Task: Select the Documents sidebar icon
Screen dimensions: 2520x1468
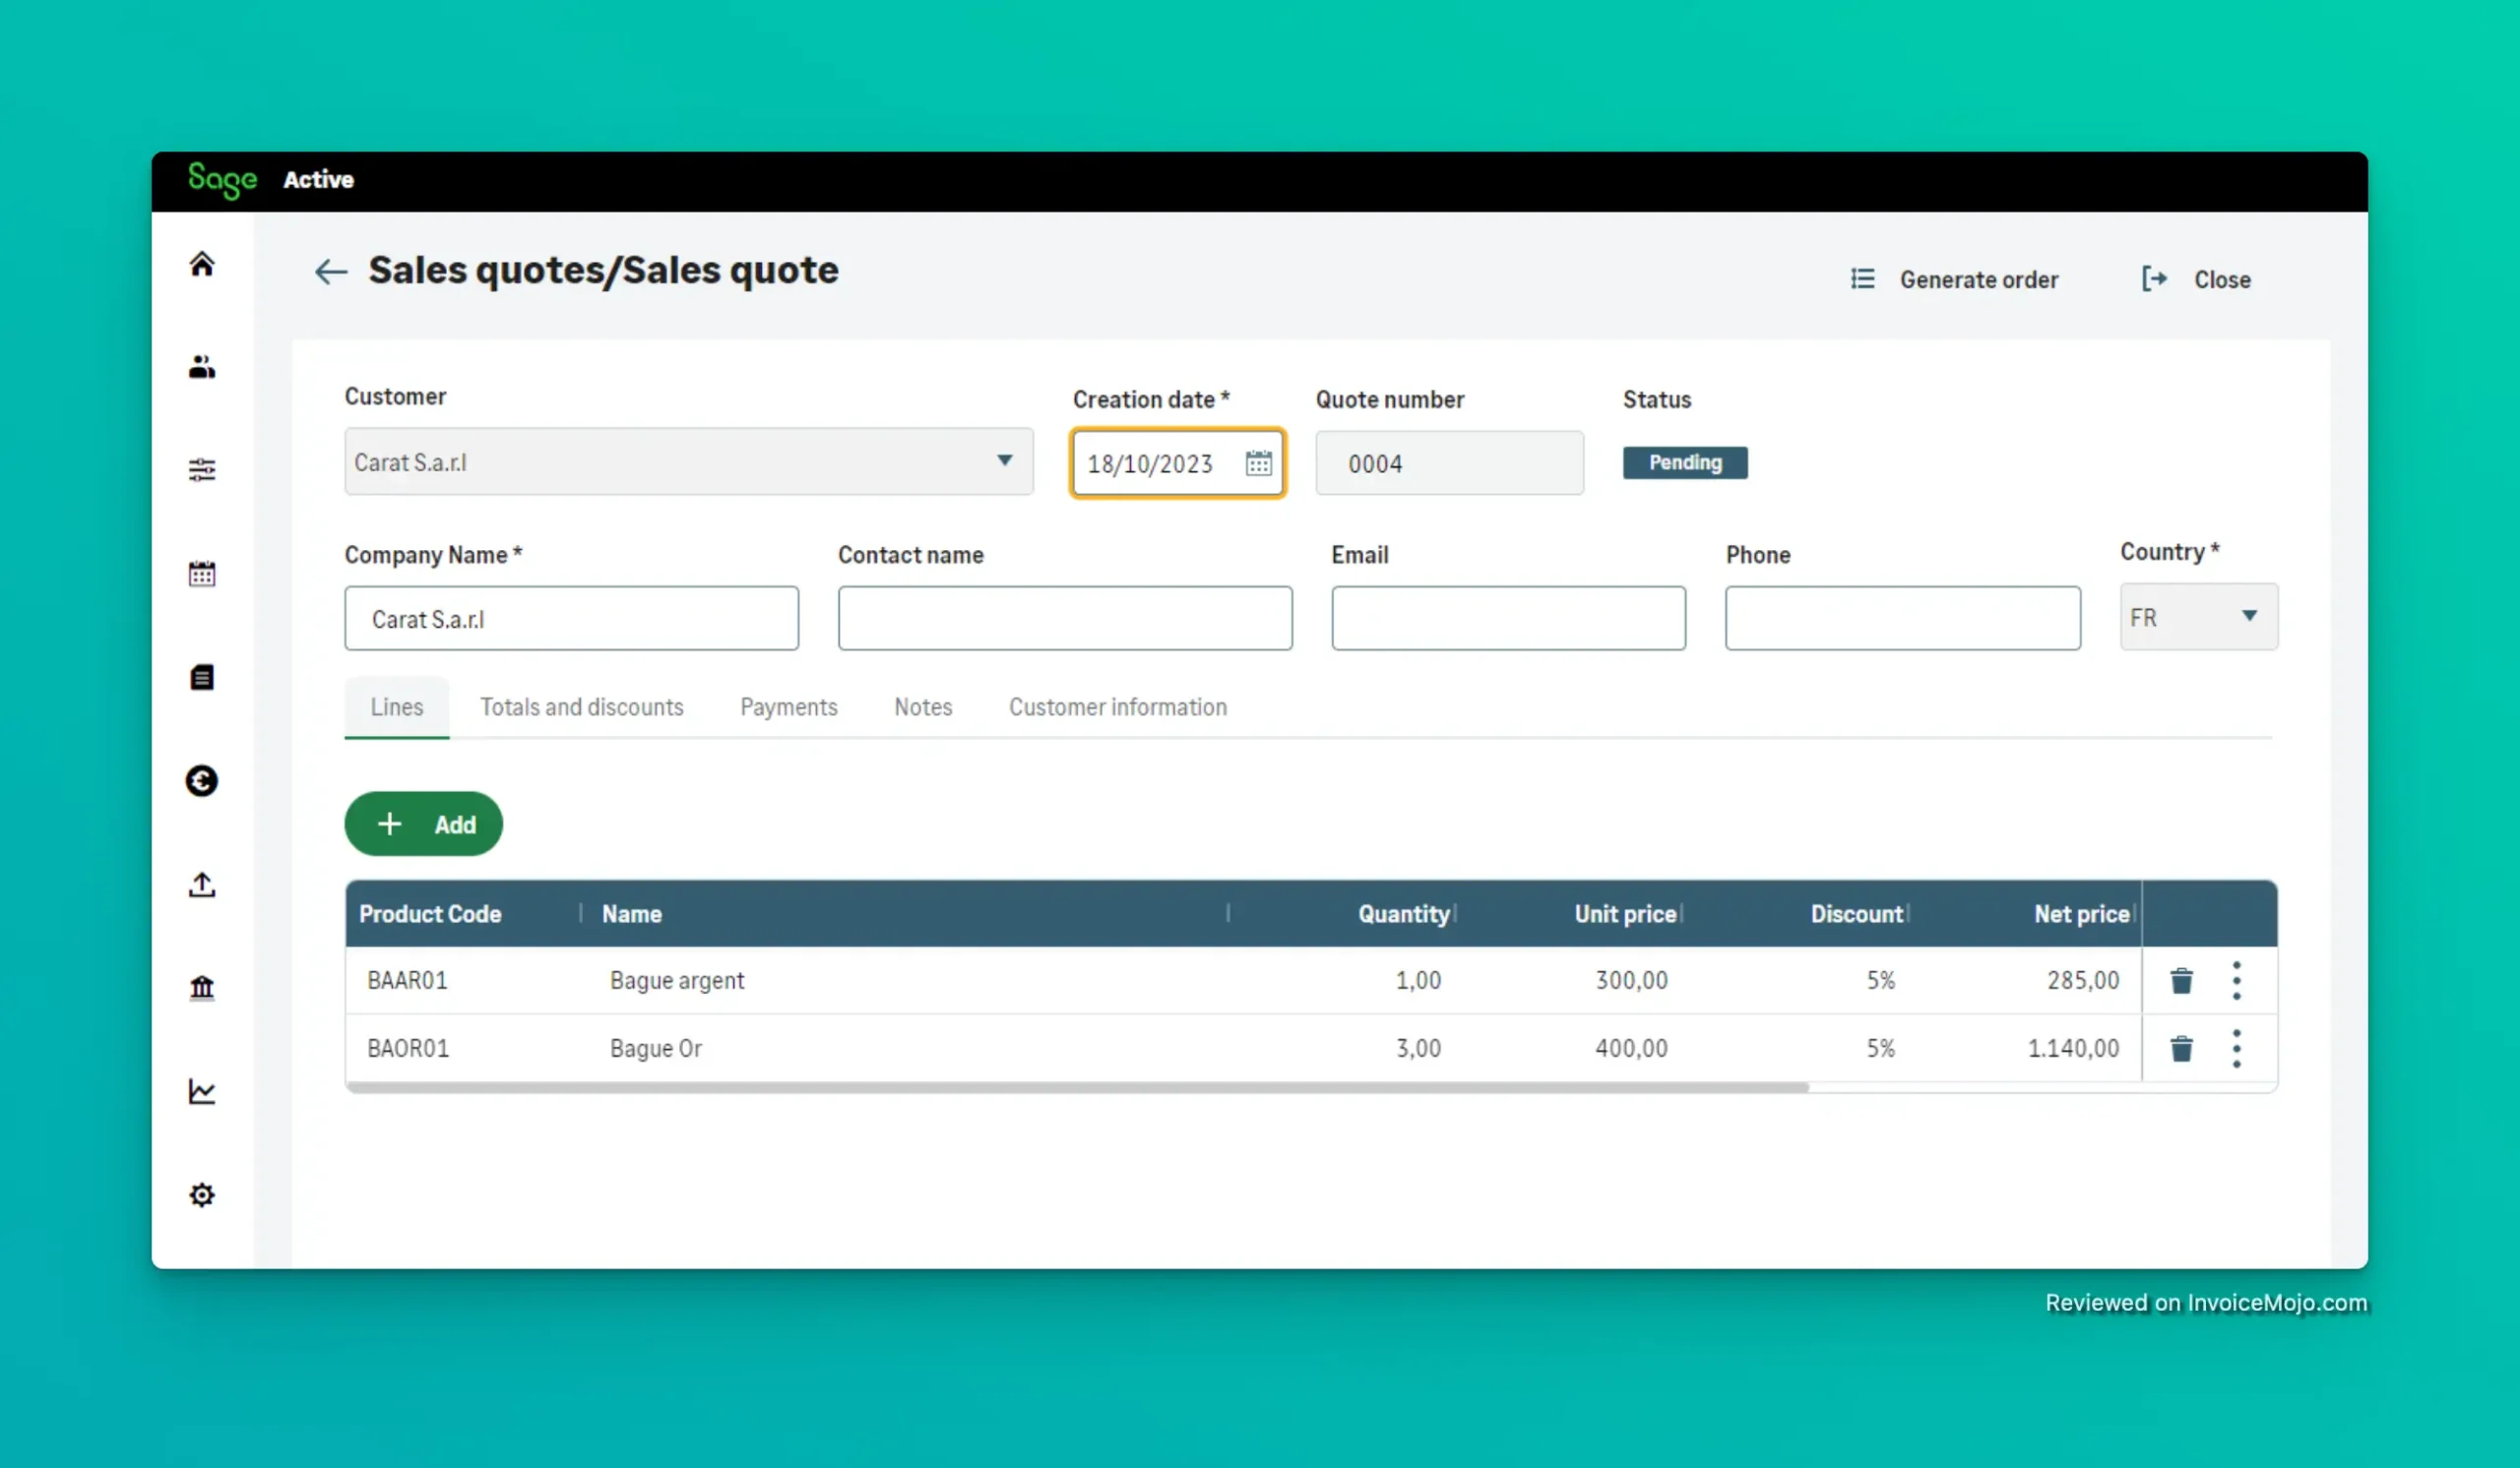Action: point(202,678)
